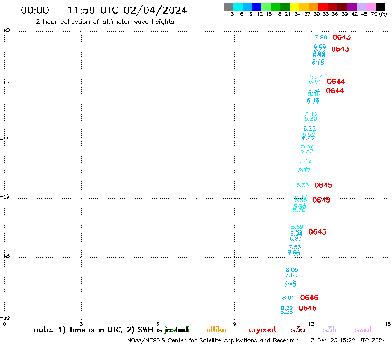Click the longitude 9 axis tick label
The image size is (392, 345).
point(234,324)
